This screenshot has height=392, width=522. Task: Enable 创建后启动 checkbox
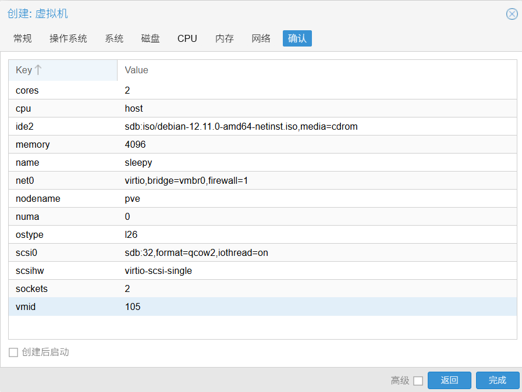(x=13, y=352)
